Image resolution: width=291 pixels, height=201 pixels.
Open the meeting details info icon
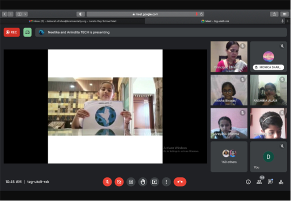coord(248,182)
